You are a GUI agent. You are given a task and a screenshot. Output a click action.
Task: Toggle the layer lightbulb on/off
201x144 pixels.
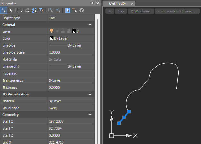coord(51,31)
